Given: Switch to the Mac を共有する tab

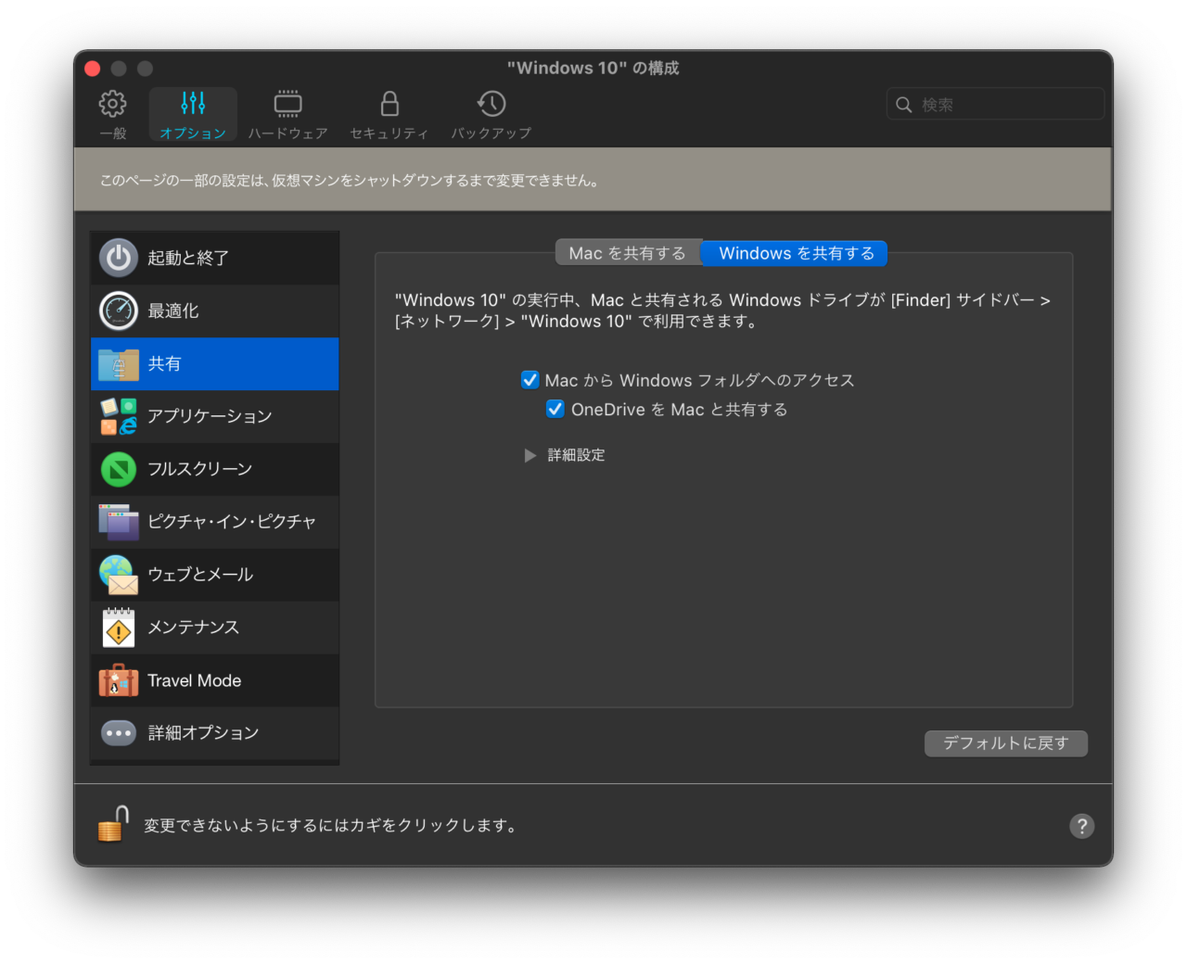Looking at the screenshot, I should (x=628, y=253).
